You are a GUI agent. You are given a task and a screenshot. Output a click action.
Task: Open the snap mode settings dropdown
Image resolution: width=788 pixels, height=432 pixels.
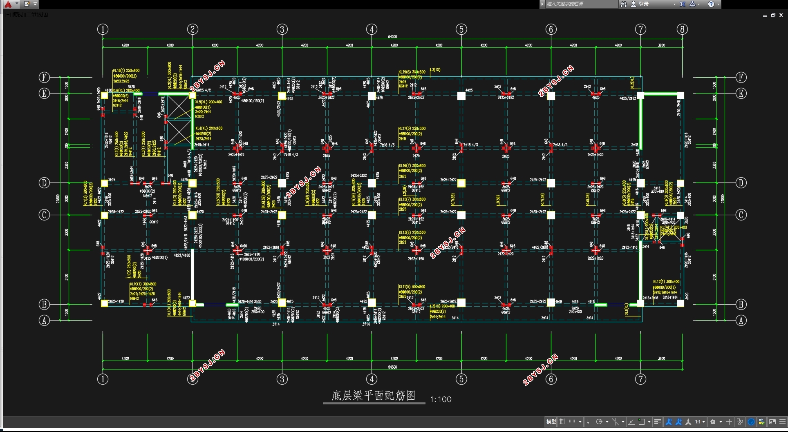point(580,422)
